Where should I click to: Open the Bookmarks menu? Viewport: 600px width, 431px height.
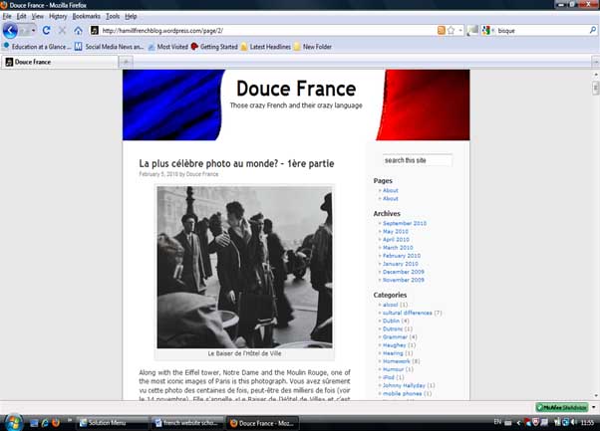[x=86, y=16]
